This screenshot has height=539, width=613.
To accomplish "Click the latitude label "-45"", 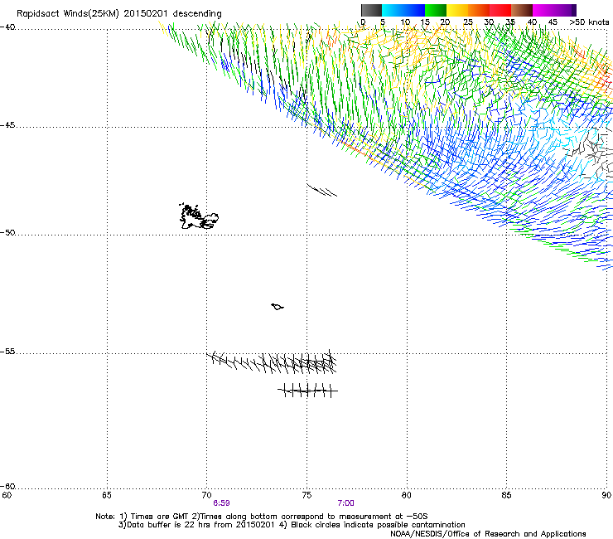I will (7, 125).
